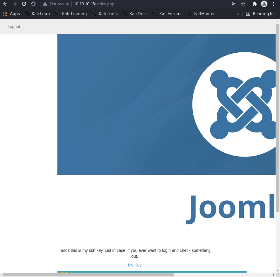
Task: Bookmark this page with the star icon
Action: (x=243, y=4)
